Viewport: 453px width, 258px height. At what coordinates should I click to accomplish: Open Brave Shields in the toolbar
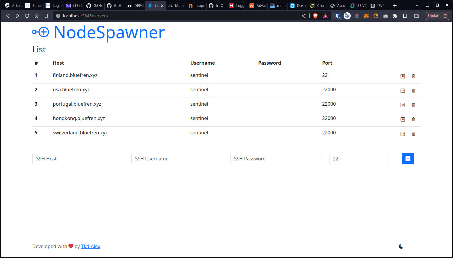pyautogui.click(x=315, y=16)
